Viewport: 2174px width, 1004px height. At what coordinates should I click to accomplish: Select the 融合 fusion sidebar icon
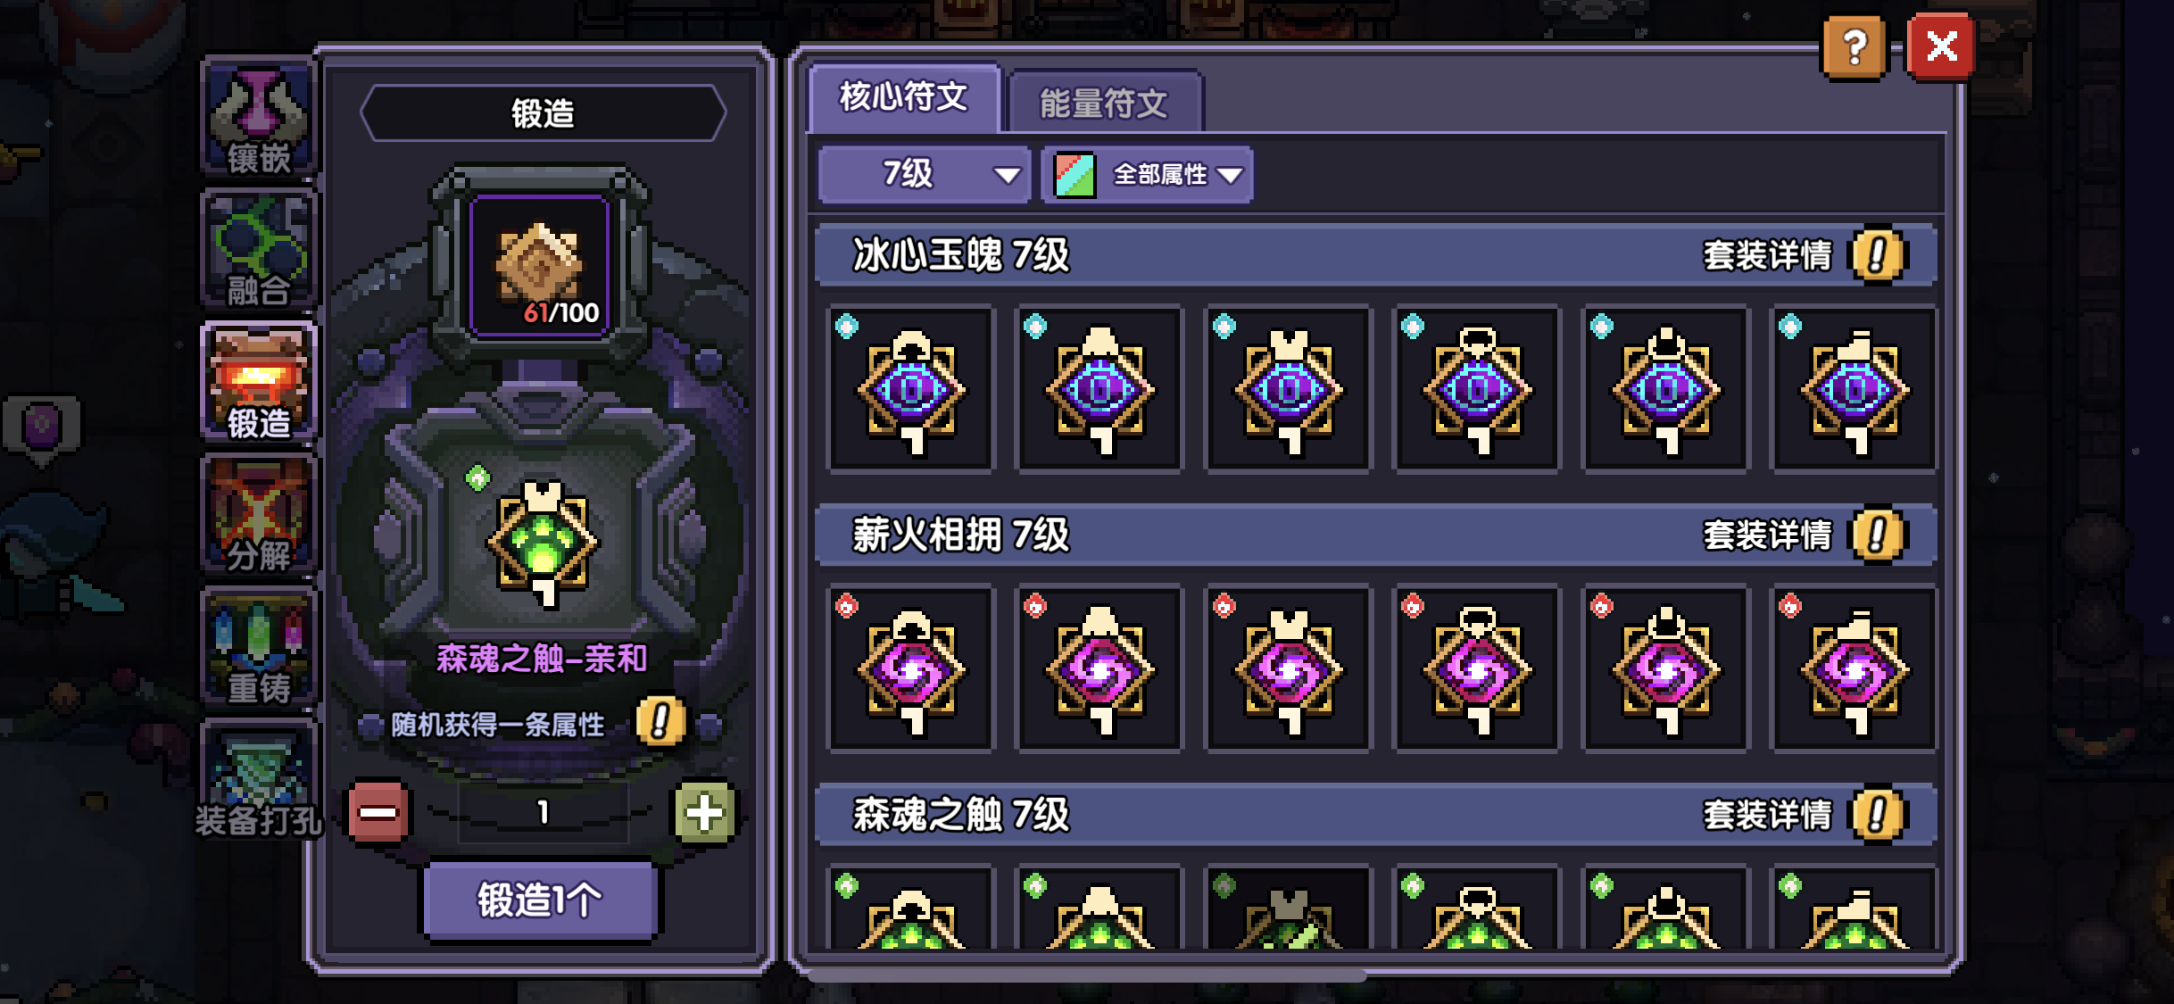259,252
